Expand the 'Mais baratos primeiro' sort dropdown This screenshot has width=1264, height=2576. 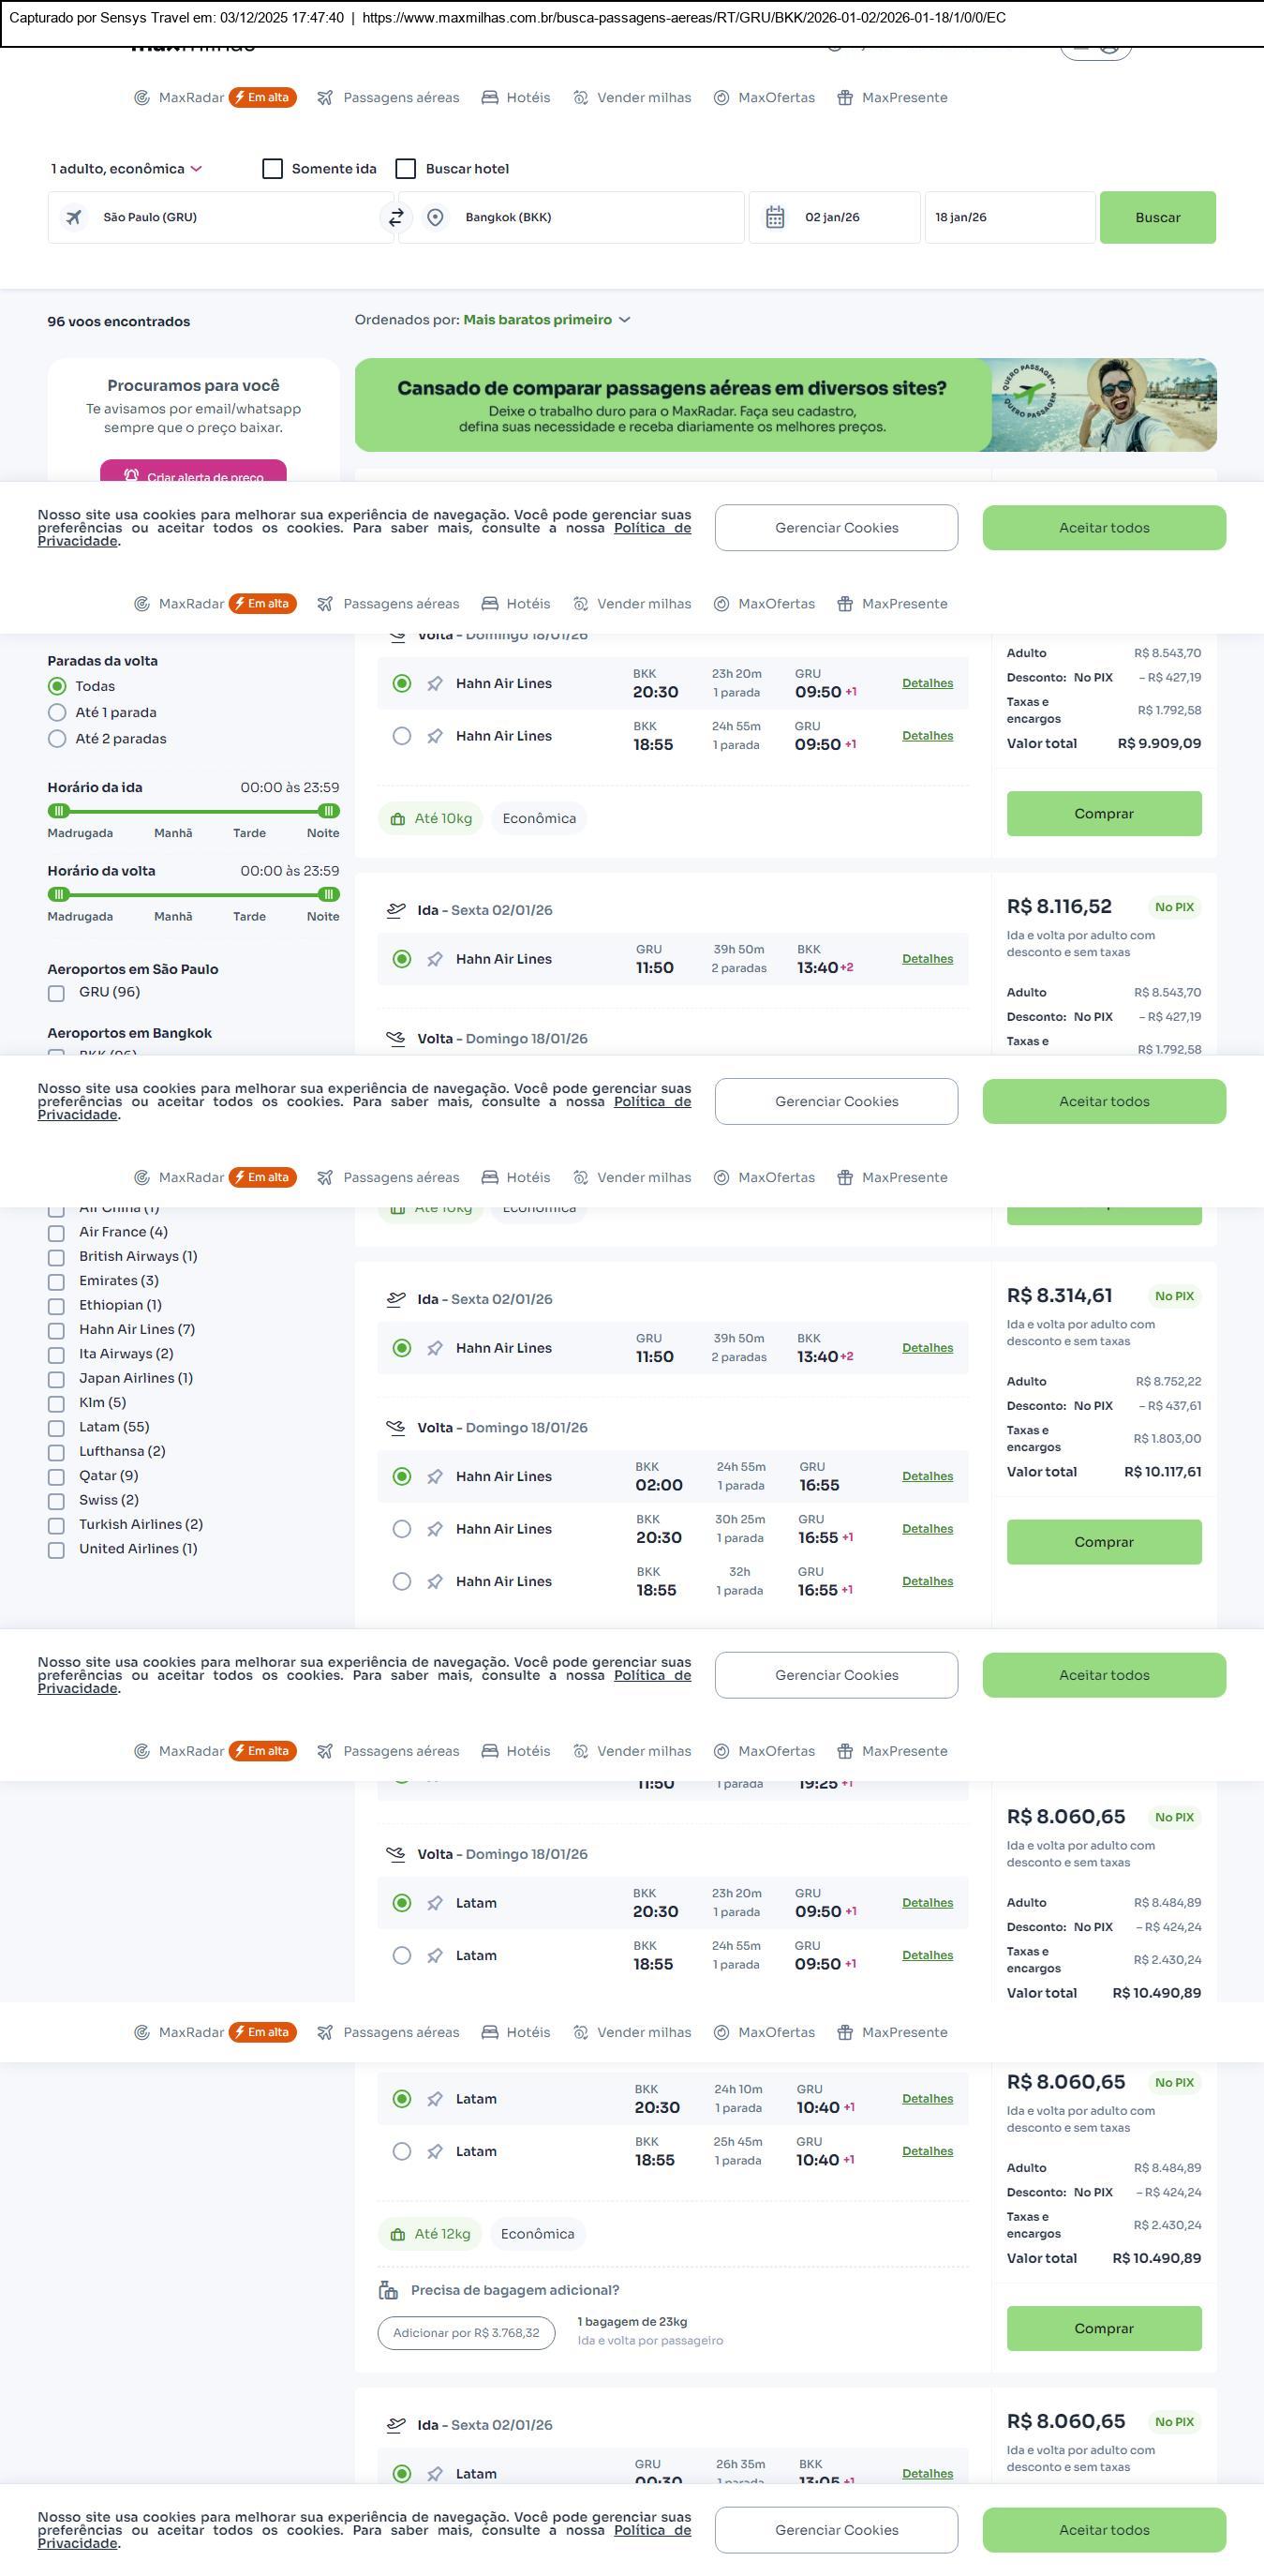coord(545,320)
